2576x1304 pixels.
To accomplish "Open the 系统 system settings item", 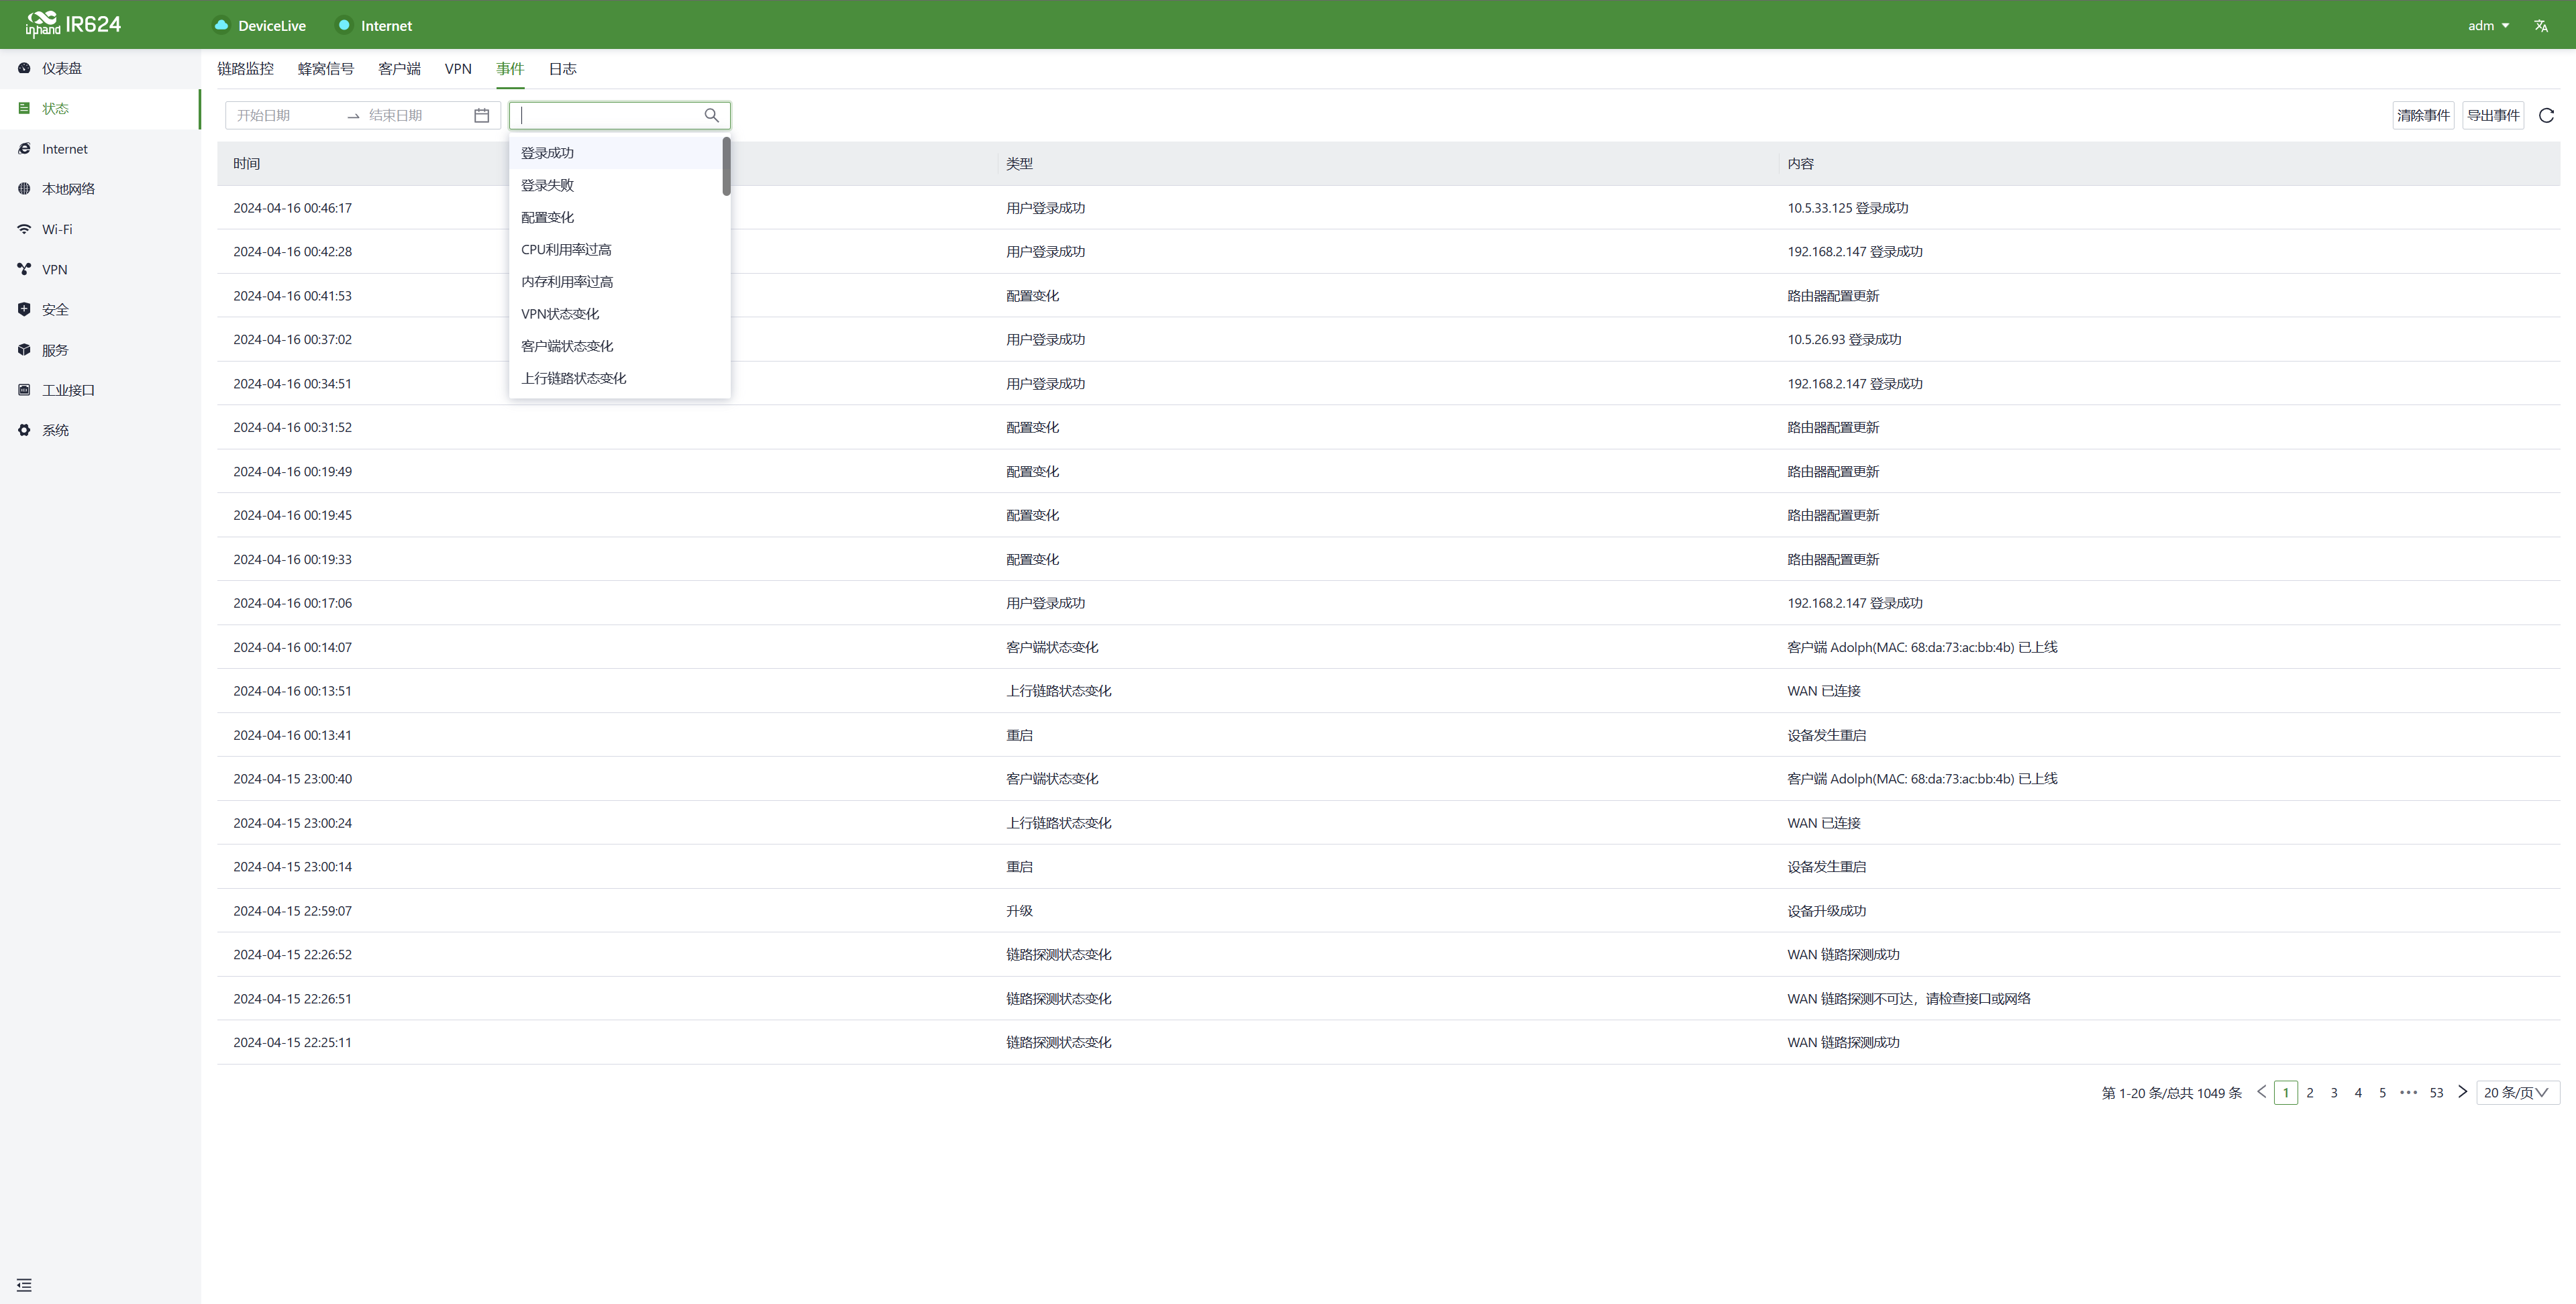I will [55, 430].
